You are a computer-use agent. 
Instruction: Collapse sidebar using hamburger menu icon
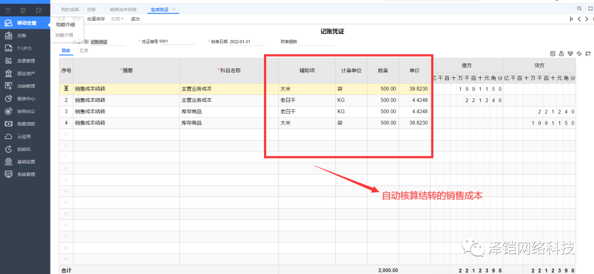[8, 10]
